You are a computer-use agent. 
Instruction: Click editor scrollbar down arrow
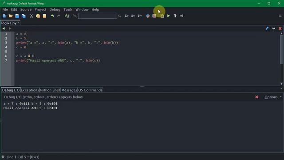click(281, 84)
